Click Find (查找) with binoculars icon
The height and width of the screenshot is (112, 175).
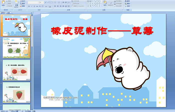click(x=127, y=1)
